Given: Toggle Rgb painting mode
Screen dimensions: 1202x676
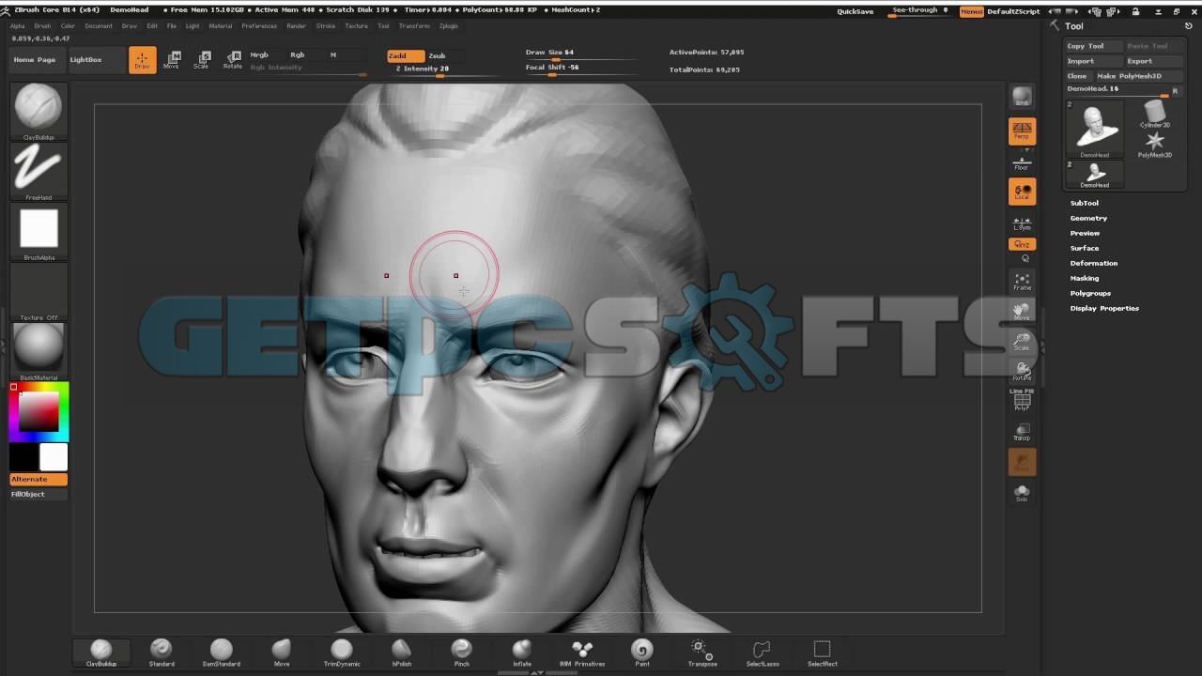Looking at the screenshot, I should coord(298,54).
